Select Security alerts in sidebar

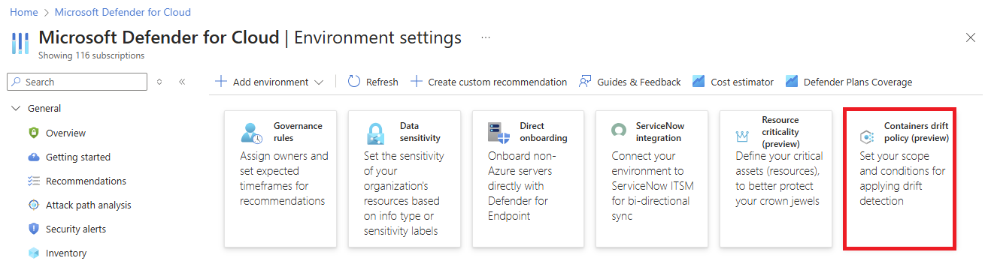pyautogui.click(x=76, y=229)
